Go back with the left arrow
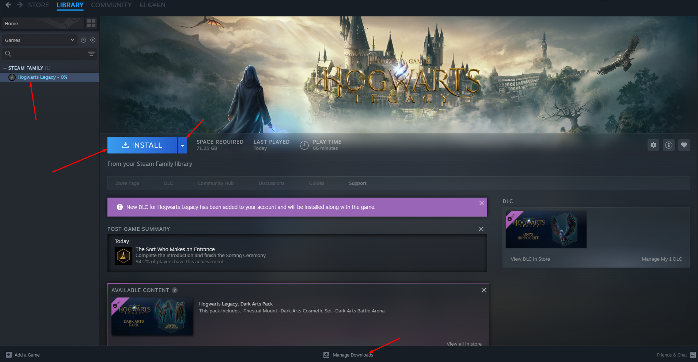The image size is (698, 362). coord(8,5)
